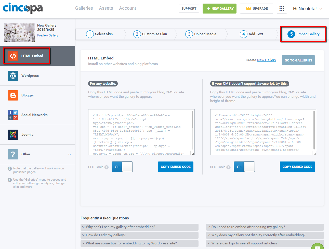Expand 'How do I edit my gallery?' question
This screenshot has width=329, height=249.
(139, 235)
